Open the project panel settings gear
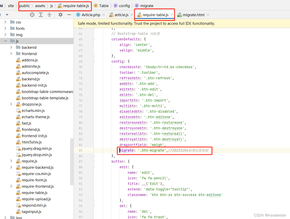The width and height of the screenshot is (290, 219). point(60,15)
